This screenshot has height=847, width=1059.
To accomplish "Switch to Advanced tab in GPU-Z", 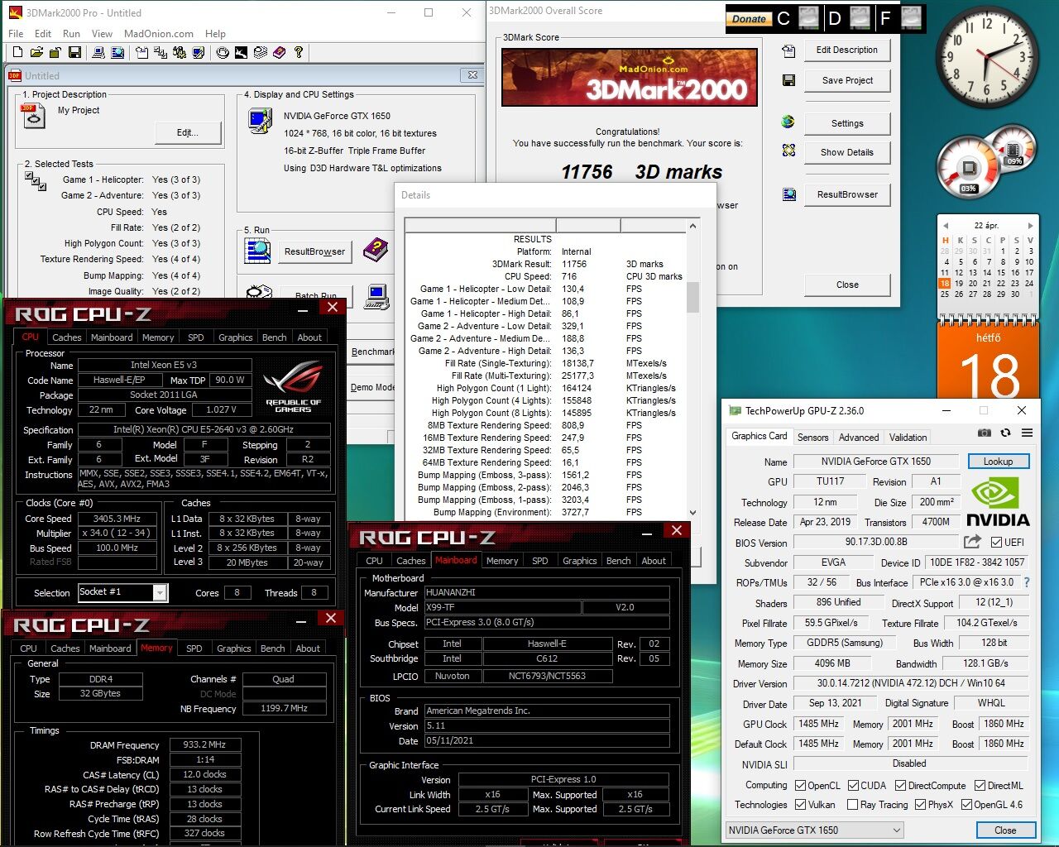I will [859, 438].
